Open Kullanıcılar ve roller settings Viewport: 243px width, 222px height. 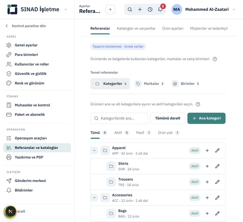(37, 64)
